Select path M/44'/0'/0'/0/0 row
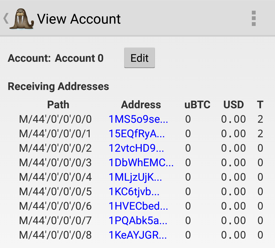The image size is (275, 248). pos(141,119)
